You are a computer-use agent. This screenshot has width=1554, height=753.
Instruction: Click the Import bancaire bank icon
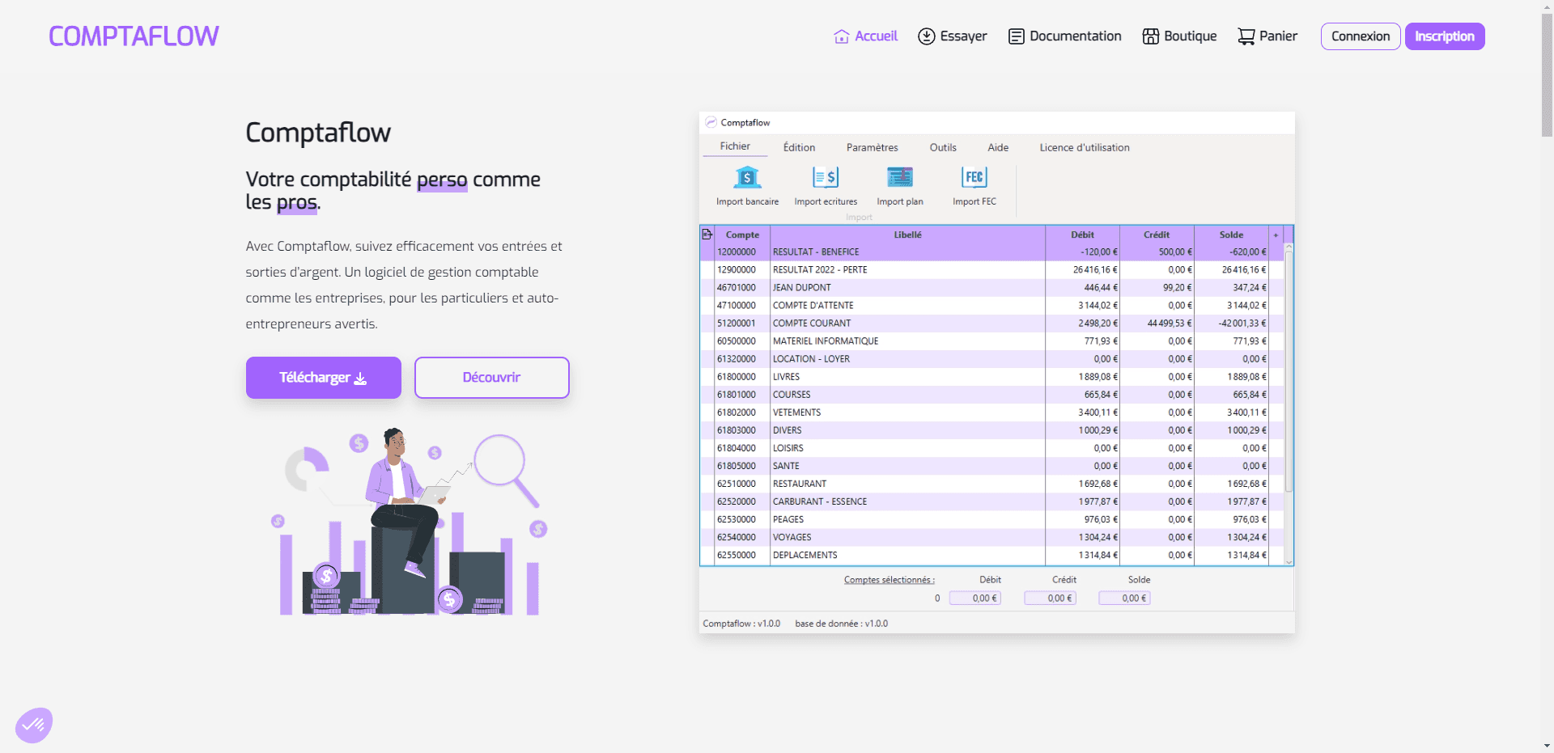[x=747, y=177]
